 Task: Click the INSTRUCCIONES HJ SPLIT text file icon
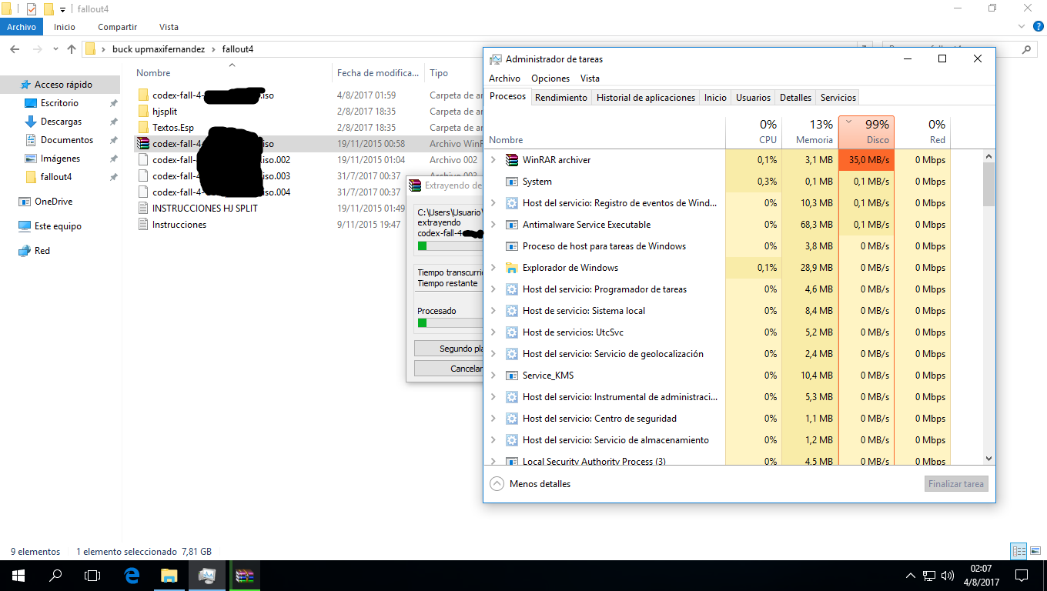(x=143, y=209)
